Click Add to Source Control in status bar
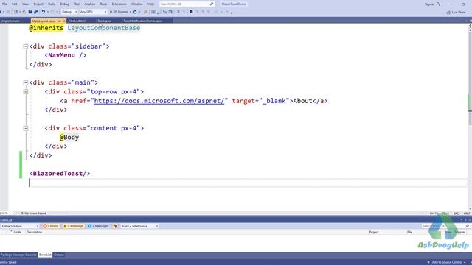 point(447,262)
